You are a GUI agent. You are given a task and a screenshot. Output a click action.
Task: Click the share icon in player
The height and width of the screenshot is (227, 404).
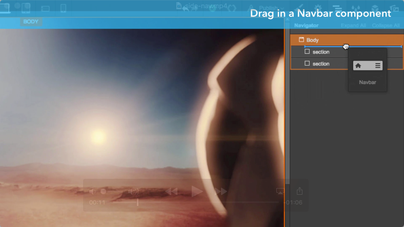(x=299, y=191)
